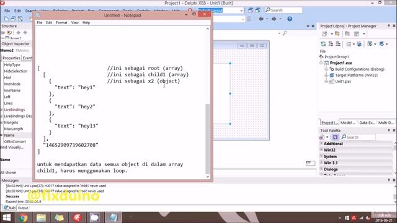Open the Notepad Edit menu
The width and height of the screenshot is (397, 223).
[49, 22]
